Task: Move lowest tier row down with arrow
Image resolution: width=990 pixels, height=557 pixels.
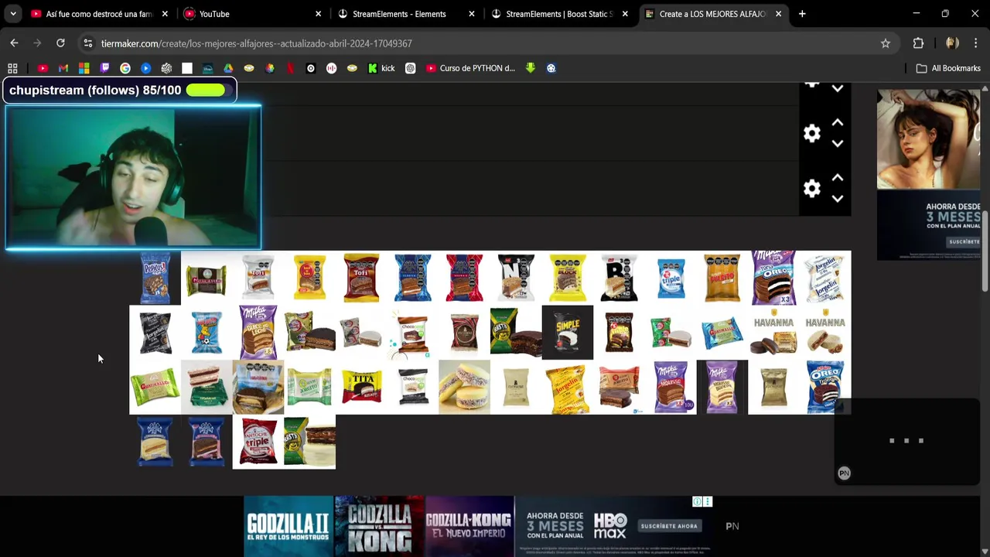Action: (x=837, y=199)
